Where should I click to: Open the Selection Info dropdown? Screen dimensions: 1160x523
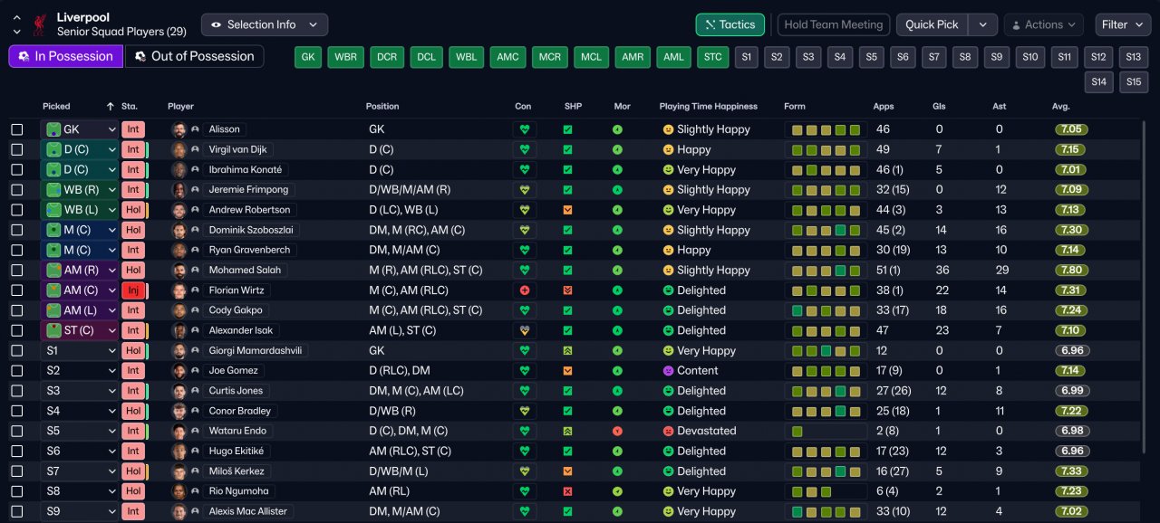264,24
